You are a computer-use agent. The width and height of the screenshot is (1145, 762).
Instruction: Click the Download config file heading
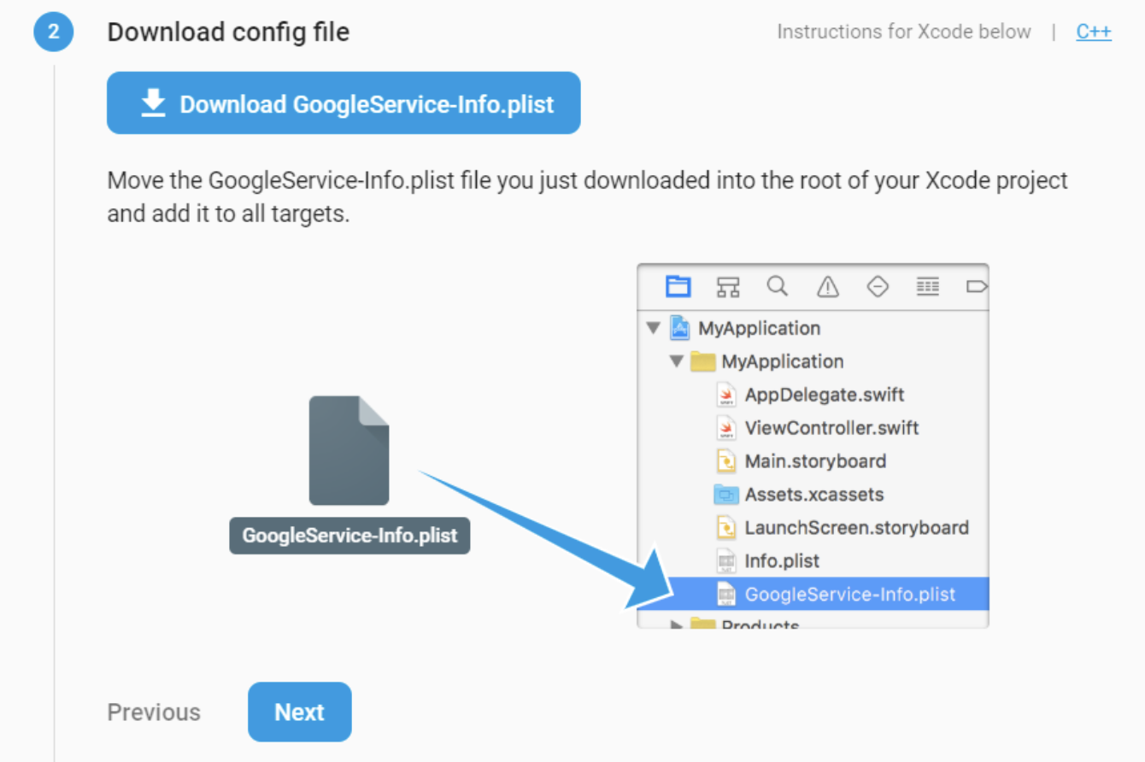(228, 32)
